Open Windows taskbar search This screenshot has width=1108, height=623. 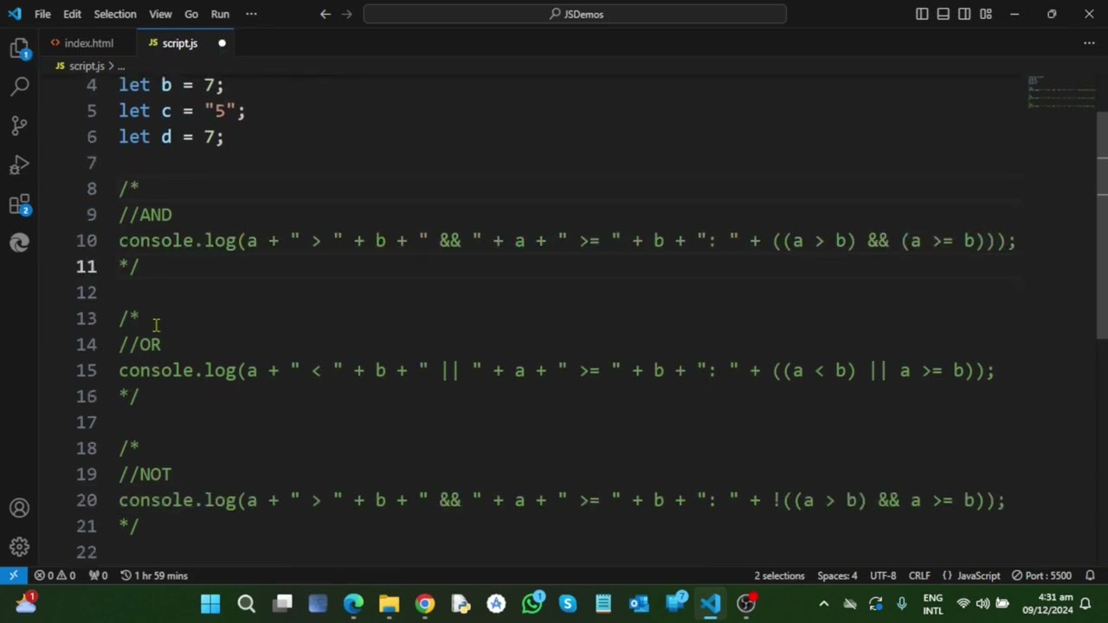tap(246, 603)
